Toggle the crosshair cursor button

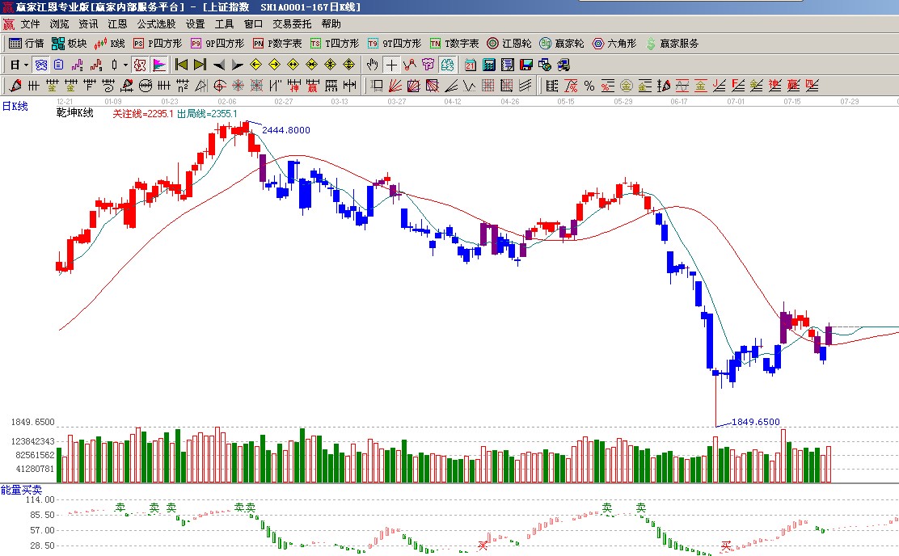point(391,65)
